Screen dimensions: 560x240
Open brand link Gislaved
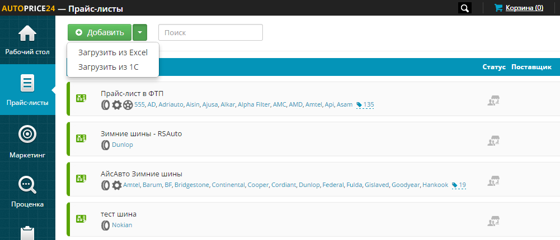click(377, 185)
